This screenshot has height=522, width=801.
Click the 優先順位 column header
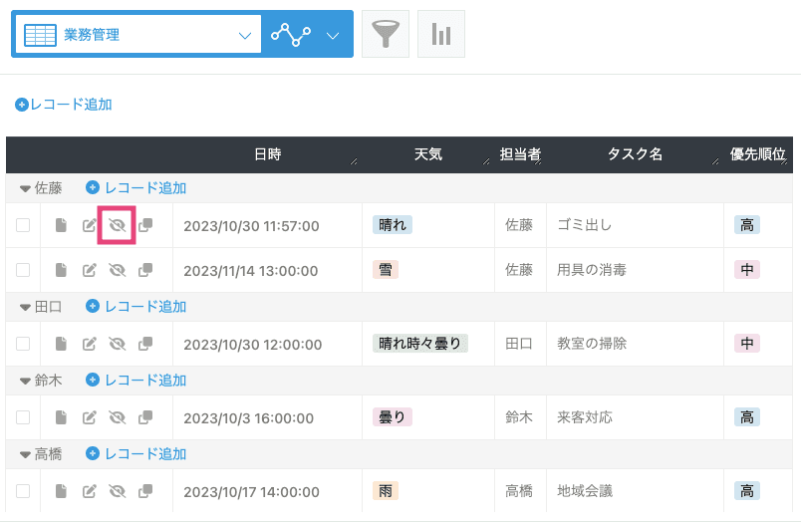[x=757, y=154]
